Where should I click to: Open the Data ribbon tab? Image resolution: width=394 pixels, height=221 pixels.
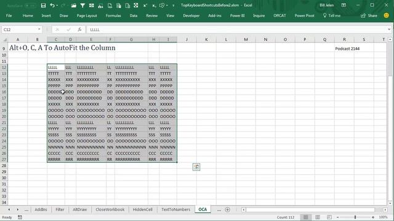(x=134, y=15)
